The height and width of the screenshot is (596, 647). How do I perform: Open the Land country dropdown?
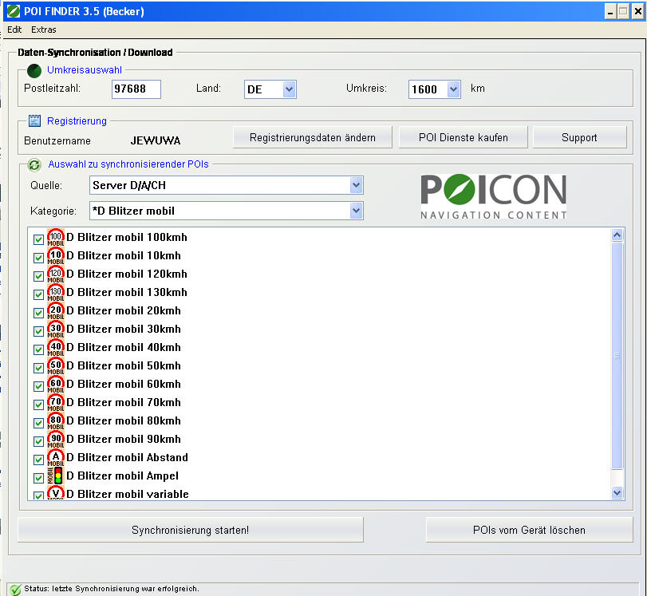[289, 89]
